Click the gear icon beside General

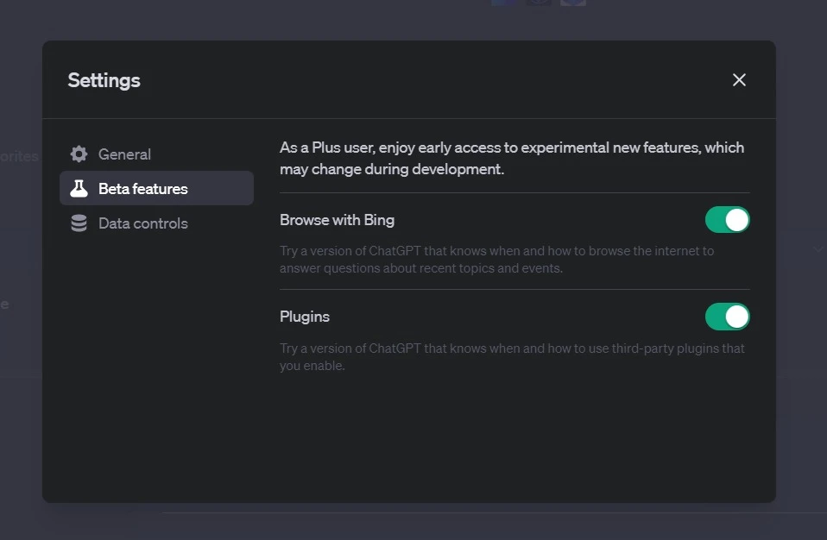[79, 154]
